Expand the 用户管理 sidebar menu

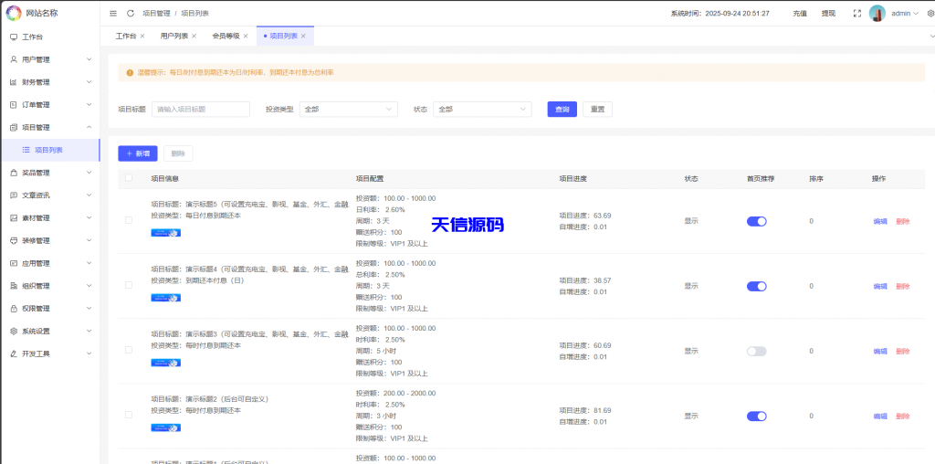[50, 59]
